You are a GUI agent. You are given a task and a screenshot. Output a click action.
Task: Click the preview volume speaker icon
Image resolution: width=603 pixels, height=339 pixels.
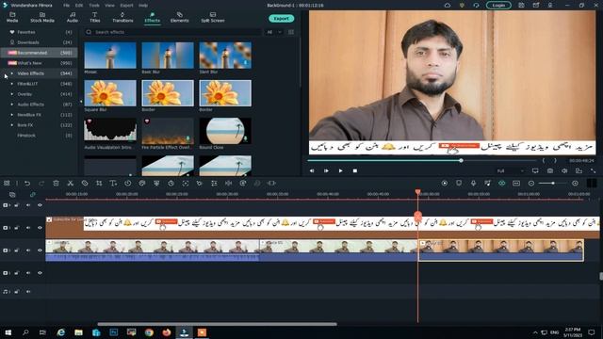(564, 170)
